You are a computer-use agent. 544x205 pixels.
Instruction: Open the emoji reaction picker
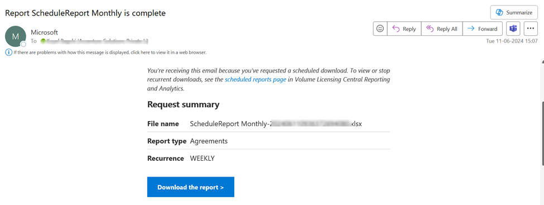380,29
